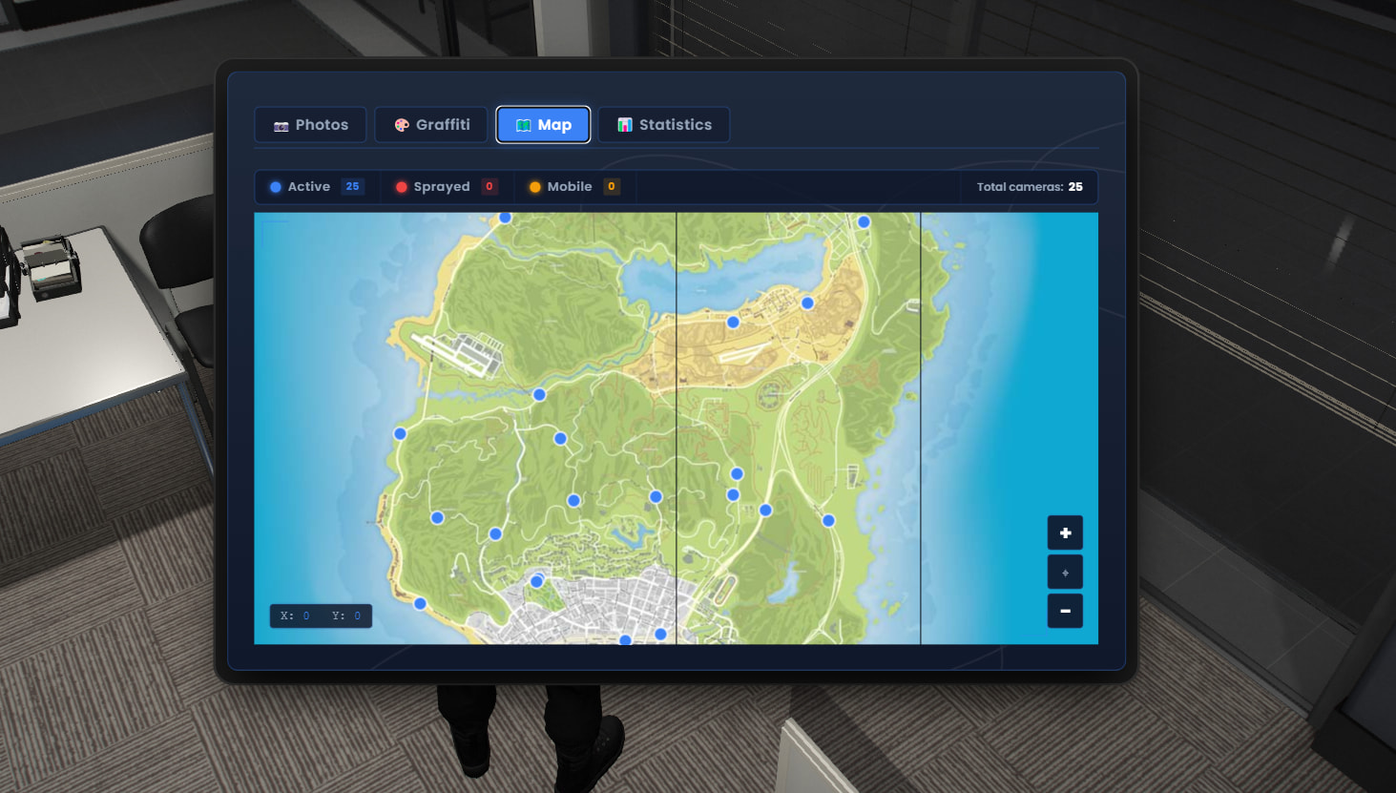Select the camera marker on the west coast
The width and height of the screenshot is (1396, 793).
click(400, 433)
